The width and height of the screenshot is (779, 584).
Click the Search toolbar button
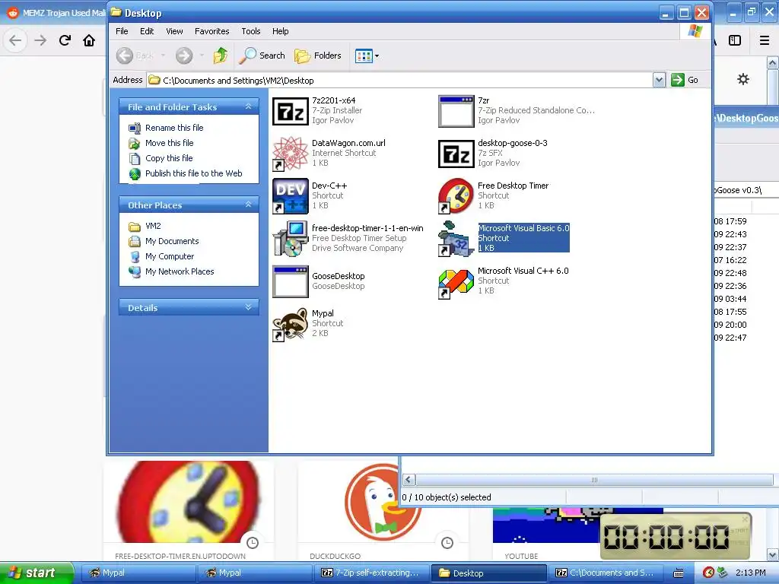point(262,56)
